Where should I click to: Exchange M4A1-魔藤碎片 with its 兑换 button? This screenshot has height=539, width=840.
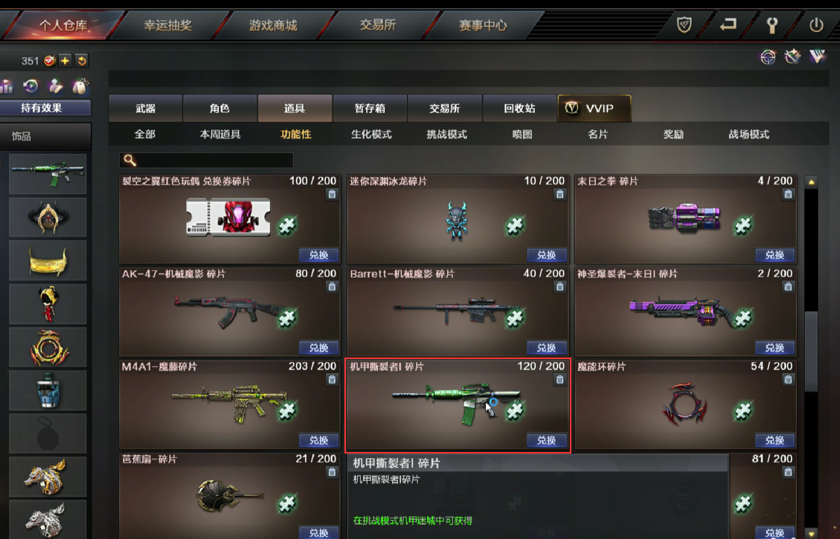click(318, 440)
